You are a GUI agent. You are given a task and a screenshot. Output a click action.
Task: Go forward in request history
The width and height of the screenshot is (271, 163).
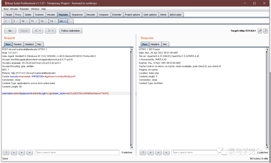pyautogui.click(x=49, y=31)
